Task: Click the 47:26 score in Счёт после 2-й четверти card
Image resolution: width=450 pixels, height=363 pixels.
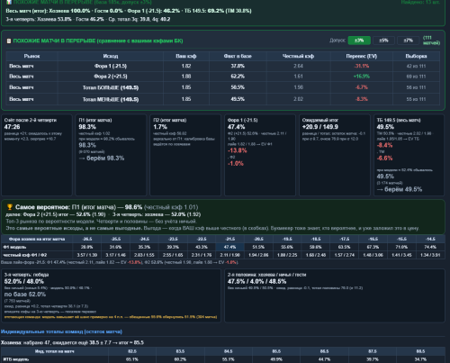Action: (12, 127)
